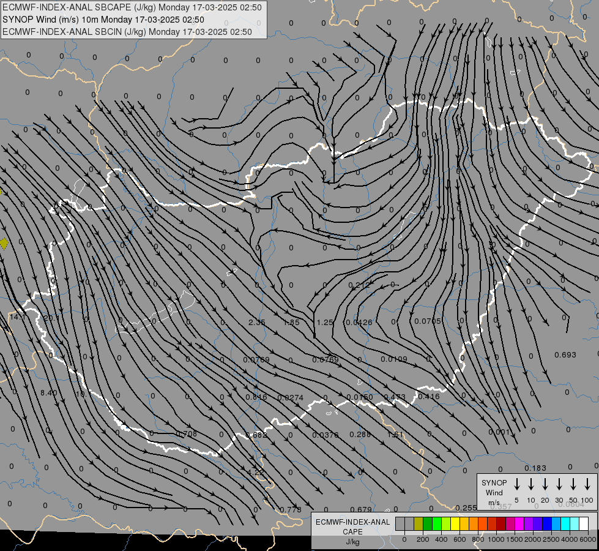Click the ECMWF-INDEX-ANAL CAPE legend title
This screenshot has width=599, height=551.
point(352,527)
